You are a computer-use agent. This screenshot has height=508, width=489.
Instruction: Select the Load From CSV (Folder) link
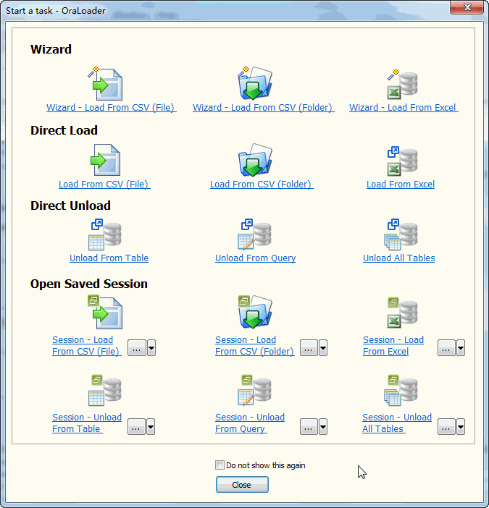pos(262,185)
